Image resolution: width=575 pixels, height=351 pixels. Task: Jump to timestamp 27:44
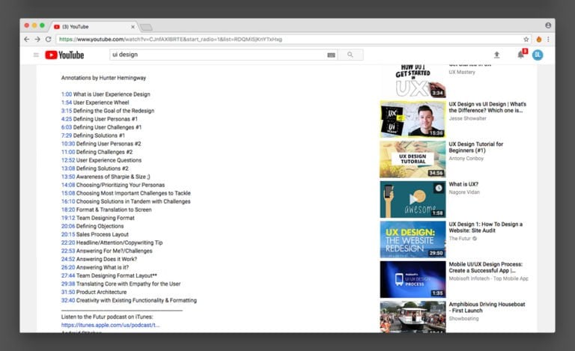click(68, 275)
